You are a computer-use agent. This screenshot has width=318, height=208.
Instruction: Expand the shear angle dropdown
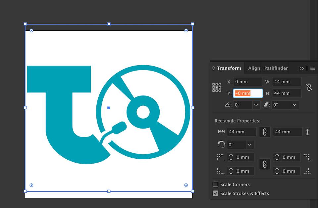pos(294,105)
